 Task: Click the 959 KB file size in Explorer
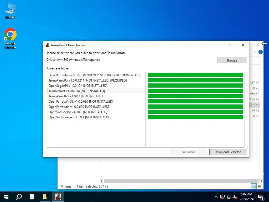[x=255, y=94]
